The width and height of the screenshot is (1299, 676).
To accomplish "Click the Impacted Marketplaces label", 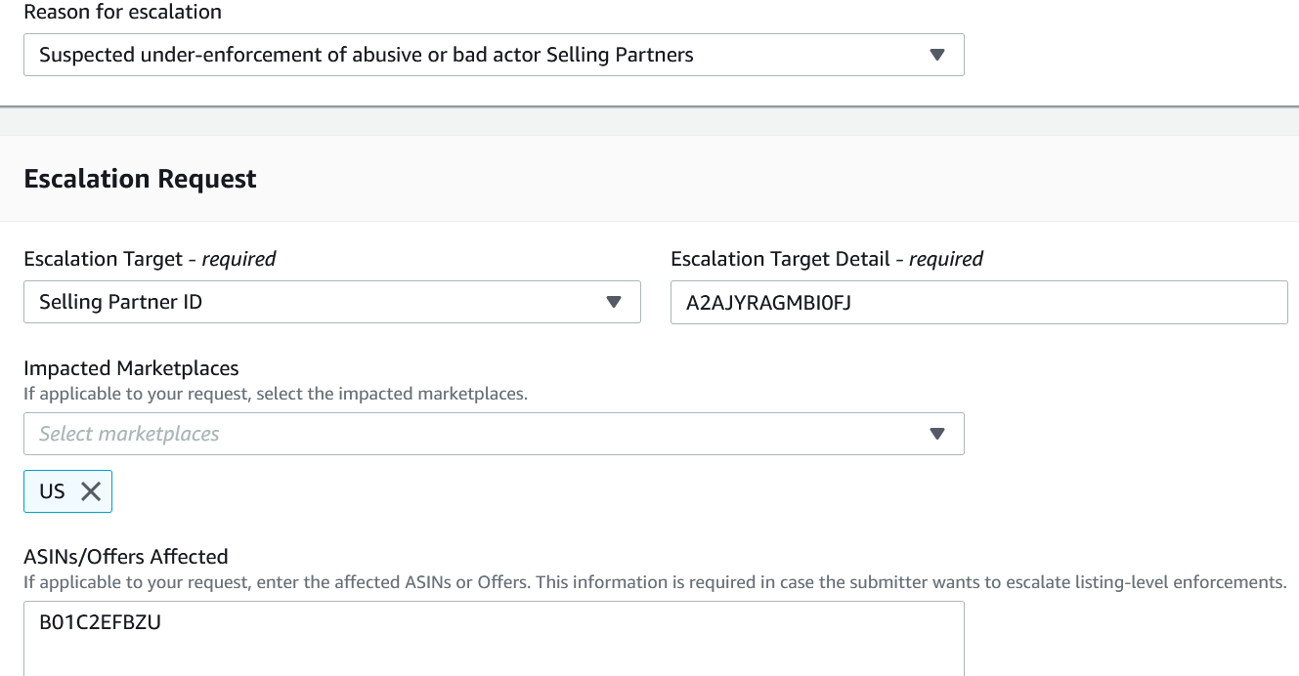I will pos(131,368).
